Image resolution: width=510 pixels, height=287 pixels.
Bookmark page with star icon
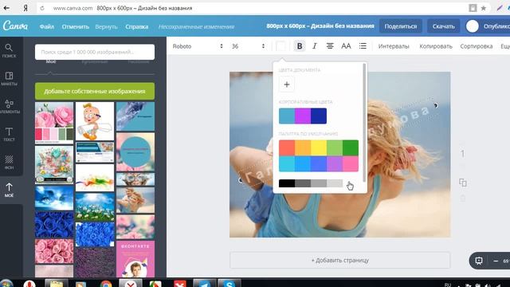[x=484, y=8]
